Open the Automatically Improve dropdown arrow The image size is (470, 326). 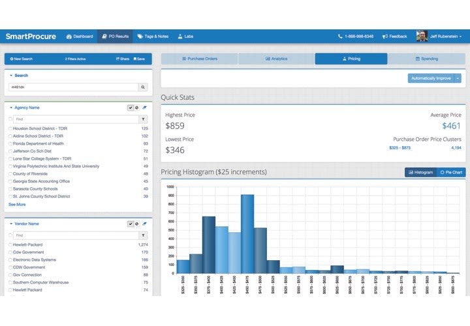(458, 78)
